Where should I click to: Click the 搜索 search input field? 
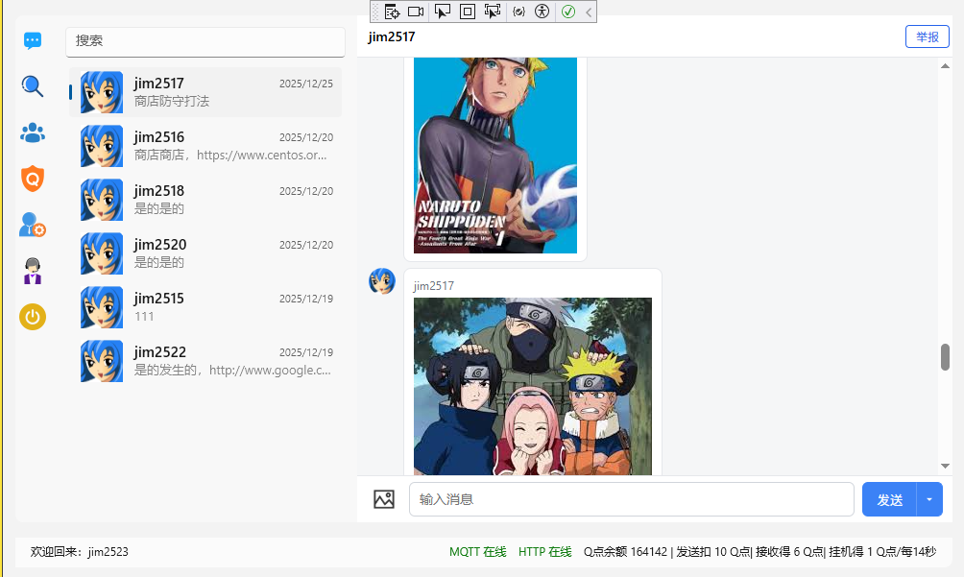205,41
